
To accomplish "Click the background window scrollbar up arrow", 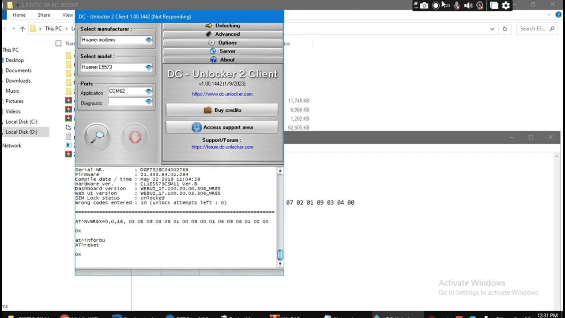I will (x=556, y=156).
